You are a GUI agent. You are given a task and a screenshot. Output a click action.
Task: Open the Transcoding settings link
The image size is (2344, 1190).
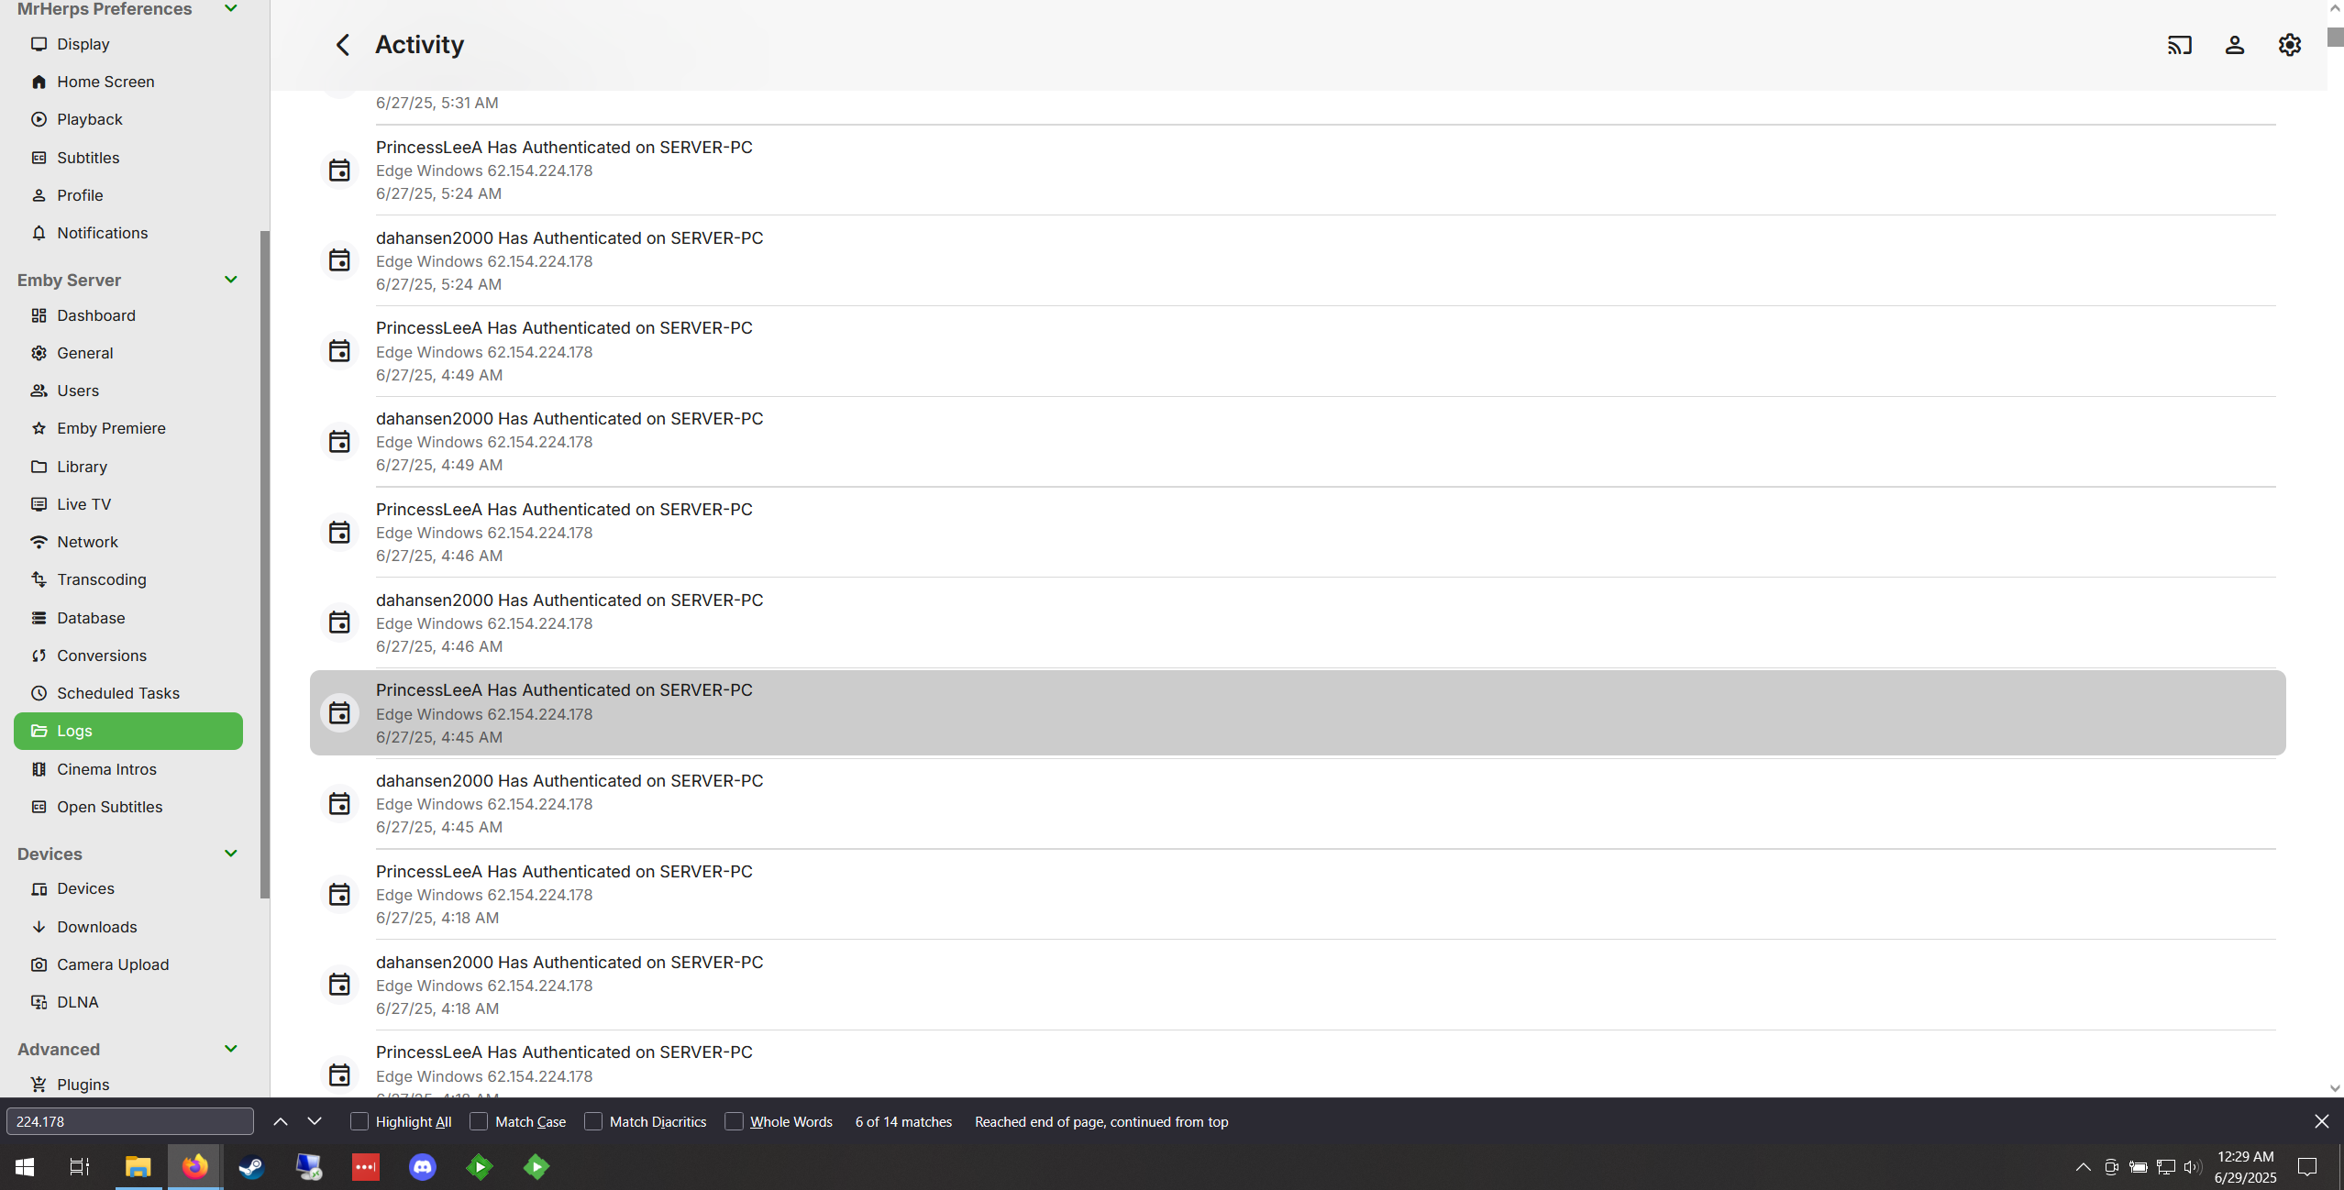point(102,579)
